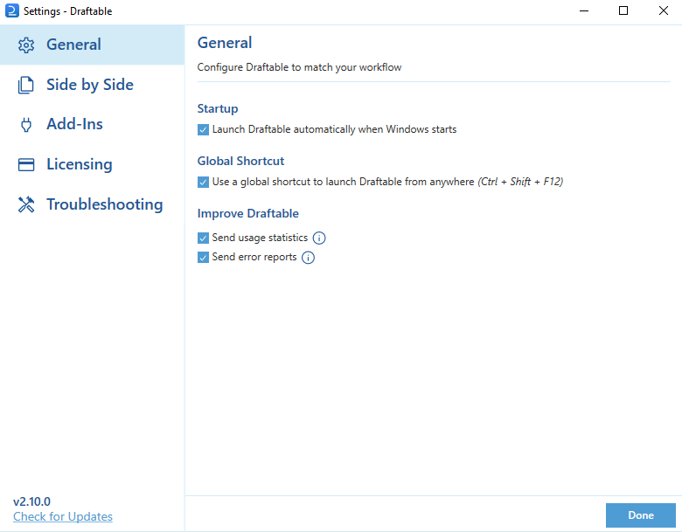Minimize the Settings window
The width and height of the screenshot is (682, 532).
pyautogui.click(x=584, y=10)
